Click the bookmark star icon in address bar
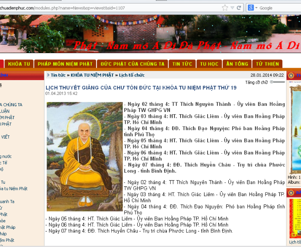Screen dimensions: 301x247 [x=225, y=8]
